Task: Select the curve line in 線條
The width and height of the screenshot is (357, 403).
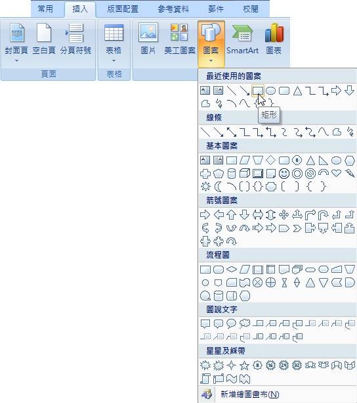Action: pyautogui.click(x=323, y=132)
